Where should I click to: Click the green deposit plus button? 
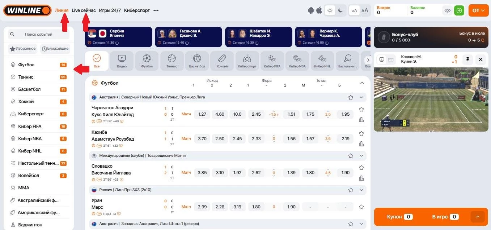coord(459,10)
